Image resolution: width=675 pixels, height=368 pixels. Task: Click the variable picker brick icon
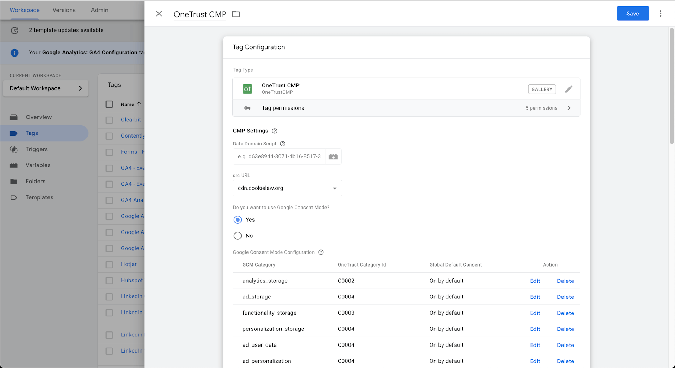click(333, 157)
